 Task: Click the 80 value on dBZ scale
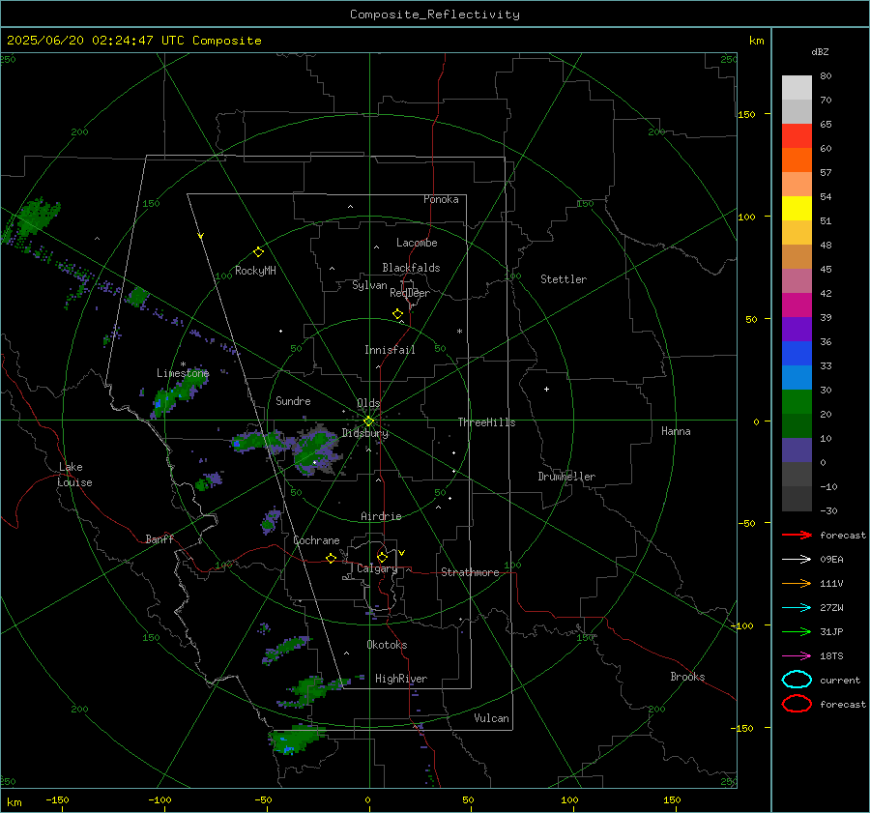(x=826, y=76)
